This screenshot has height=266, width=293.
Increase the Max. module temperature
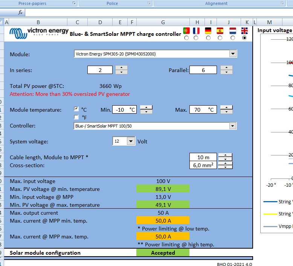point(226,108)
